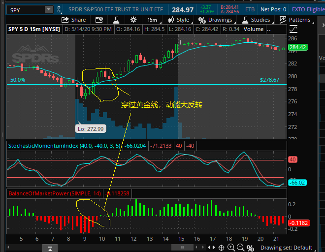
Task: Click the Patterns chart icon
Action: pyautogui.click(x=283, y=20)
